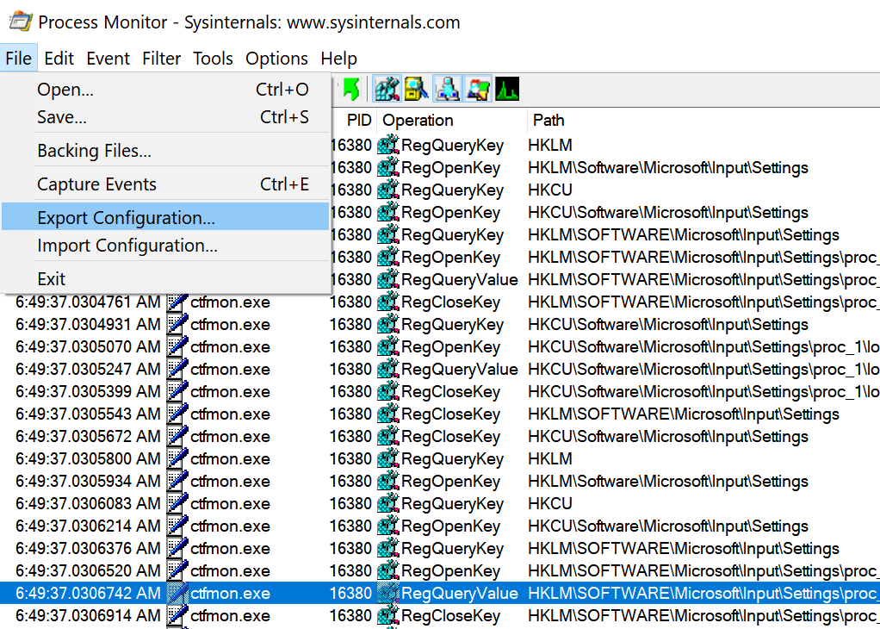Screen dimensions: 880x629
Task: Open the File menu
Action: (19, 59)
